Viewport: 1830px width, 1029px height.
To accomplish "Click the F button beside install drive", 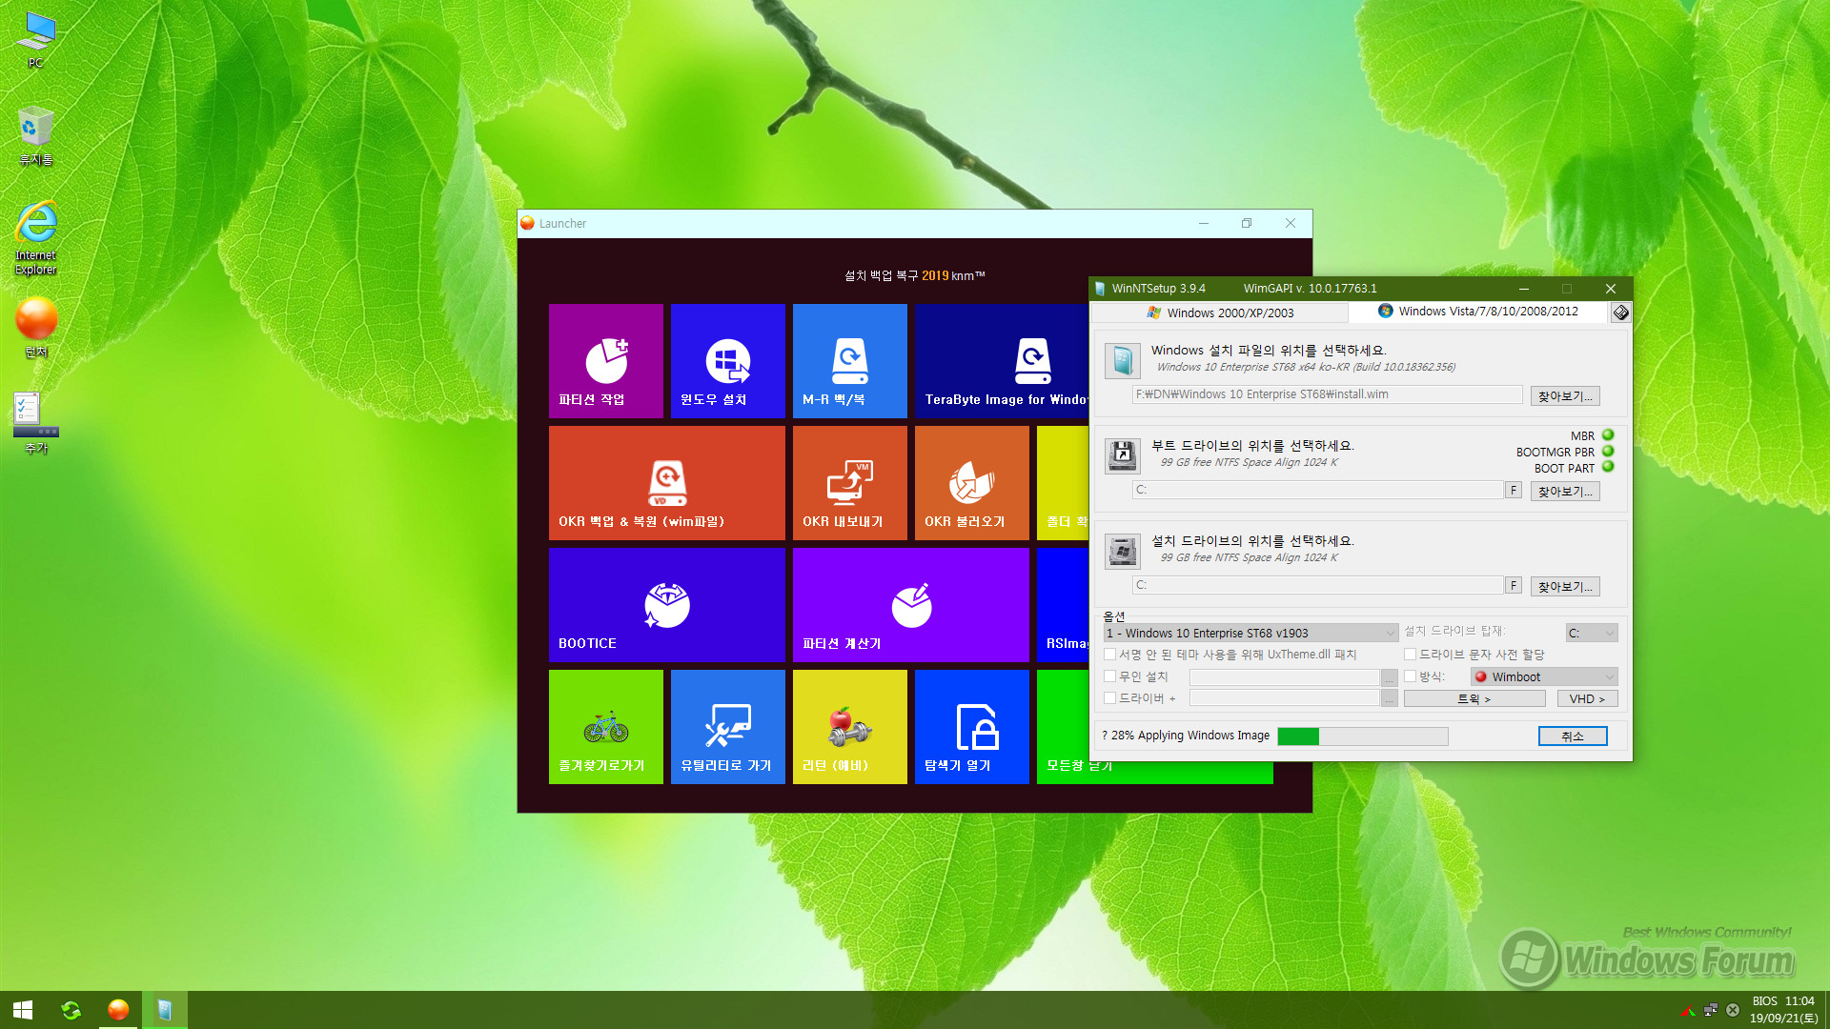I will (1514, 585).
